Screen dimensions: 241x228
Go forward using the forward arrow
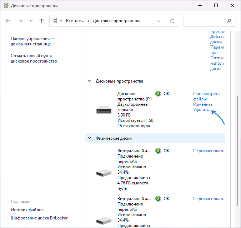20,21
